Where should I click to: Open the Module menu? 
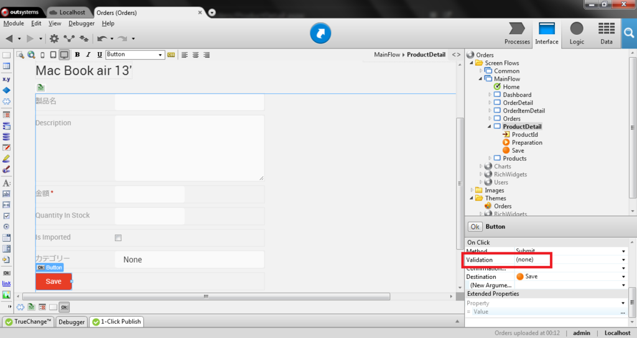[14, 24]
